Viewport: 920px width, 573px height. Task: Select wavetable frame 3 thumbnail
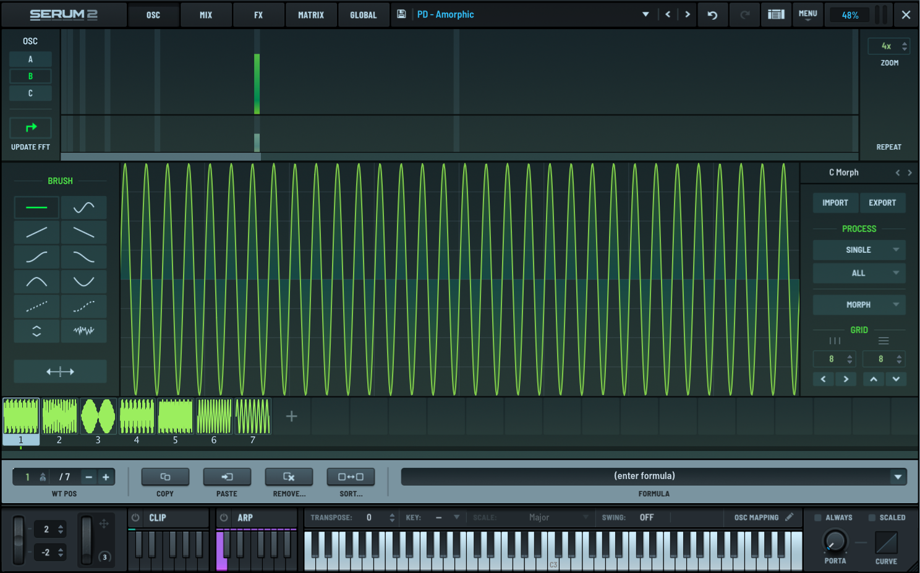tap(98, 417)
